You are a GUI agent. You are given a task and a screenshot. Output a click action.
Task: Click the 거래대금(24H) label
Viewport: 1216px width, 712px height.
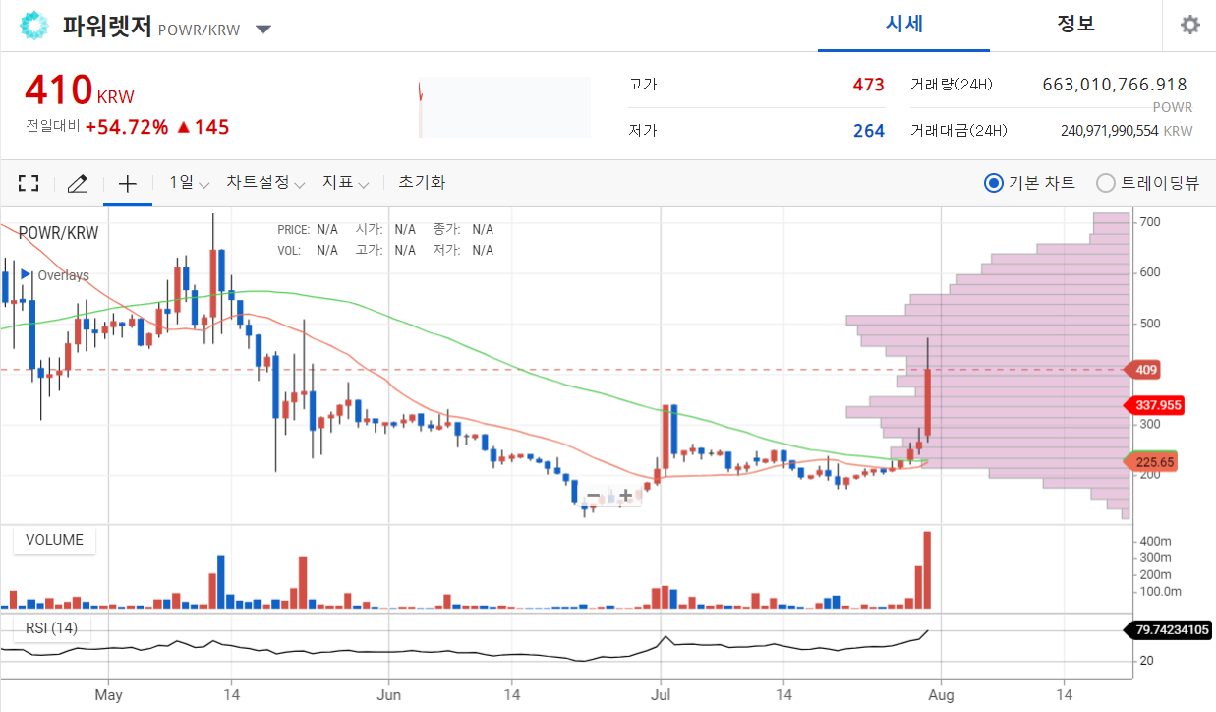tap(958, 131)
